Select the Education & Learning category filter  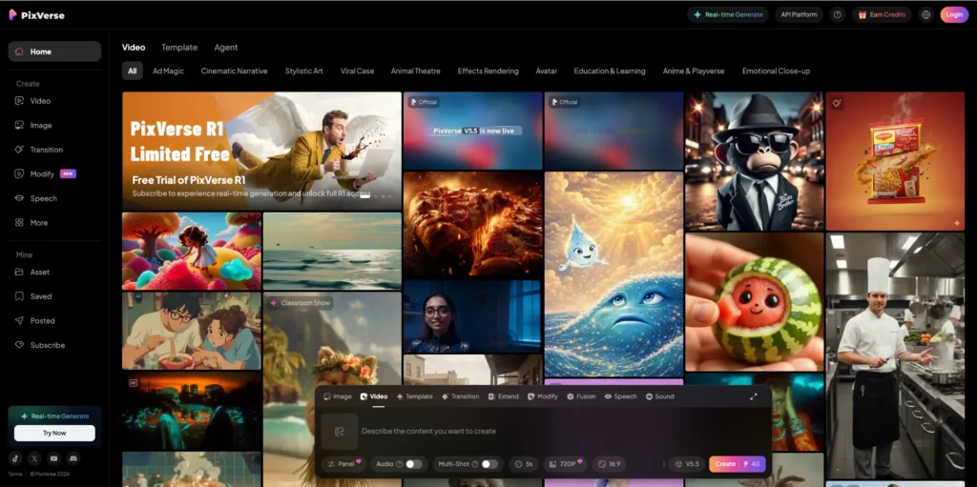[x=610, y=71]
